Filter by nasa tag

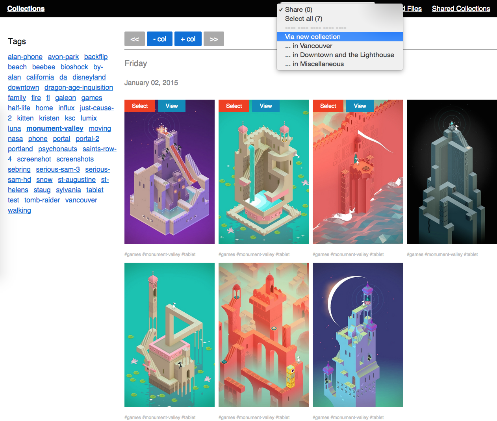coord(15,139)
